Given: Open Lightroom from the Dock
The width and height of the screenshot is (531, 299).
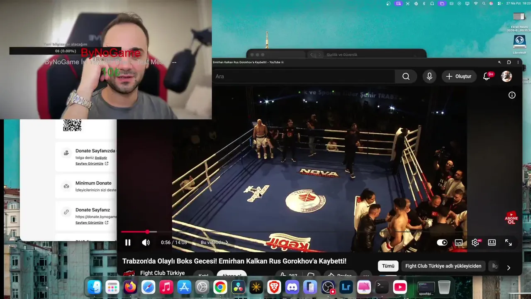Looking at the screenshot, I should click(346, 287).
